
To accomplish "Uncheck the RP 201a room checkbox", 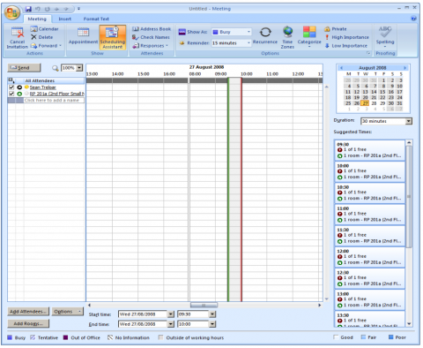I will pos(11,94).
